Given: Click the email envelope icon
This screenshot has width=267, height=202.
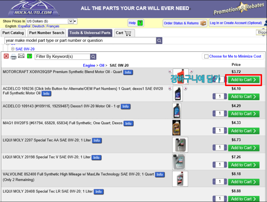Looking at the screenshot, I should [21, 56].
